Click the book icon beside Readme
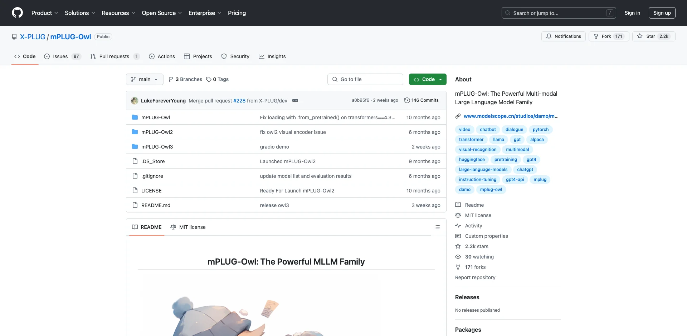 click(458, 205)
